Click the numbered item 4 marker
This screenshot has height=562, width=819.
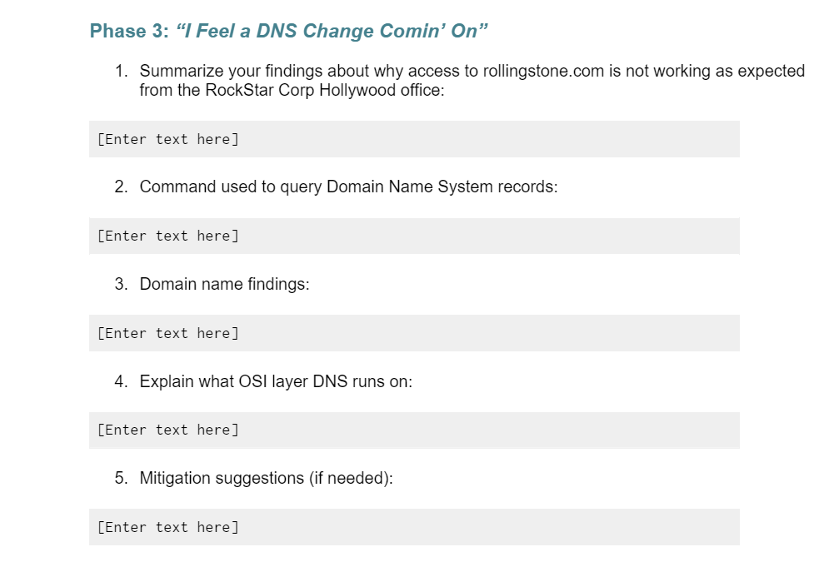pos(123,381)
